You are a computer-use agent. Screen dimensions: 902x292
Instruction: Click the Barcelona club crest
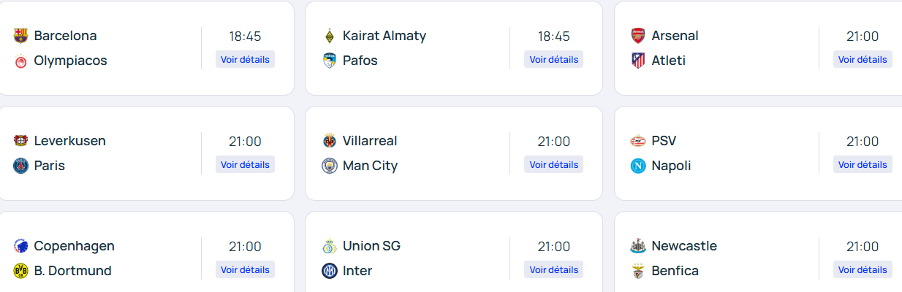pos(20,36)
